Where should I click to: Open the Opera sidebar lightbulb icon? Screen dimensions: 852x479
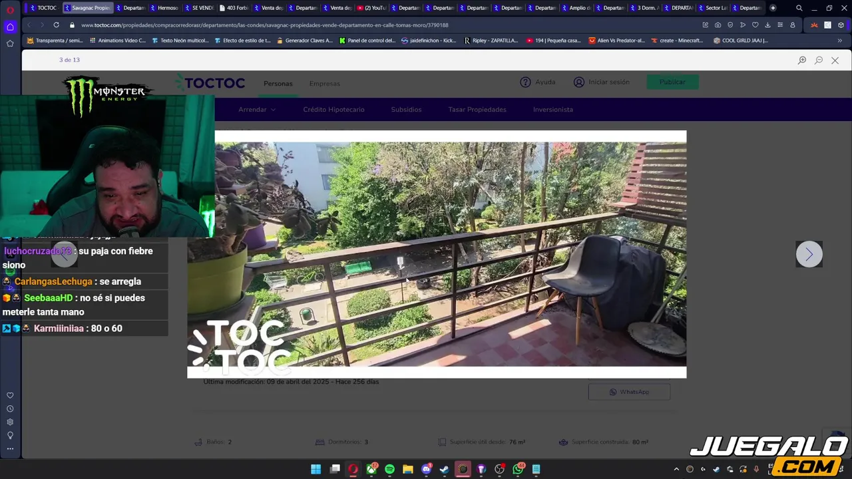(x=10, y=435)
